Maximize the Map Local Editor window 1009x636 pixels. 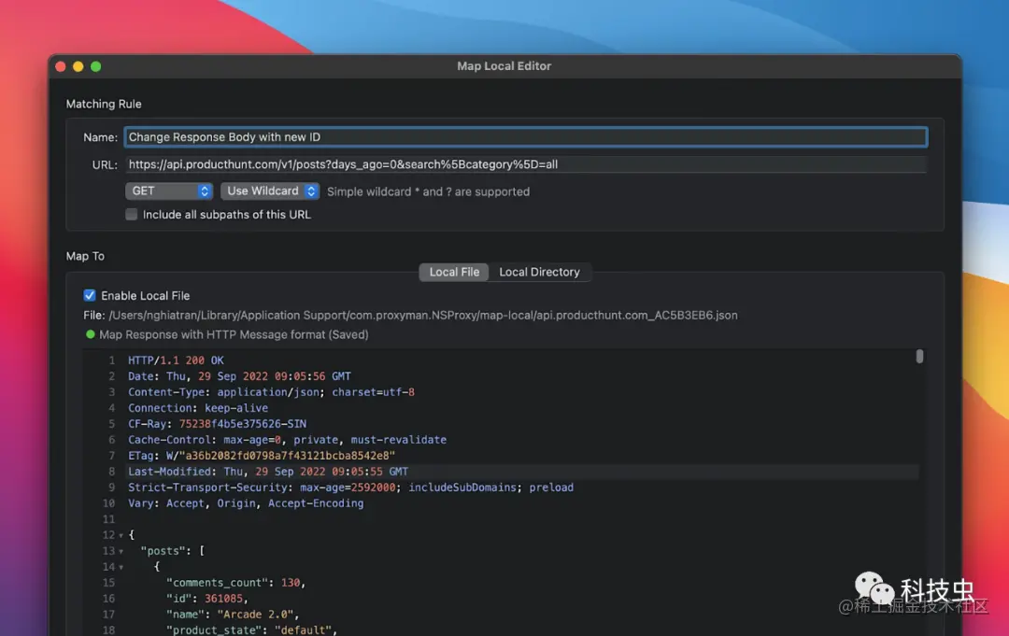point(96,66)
